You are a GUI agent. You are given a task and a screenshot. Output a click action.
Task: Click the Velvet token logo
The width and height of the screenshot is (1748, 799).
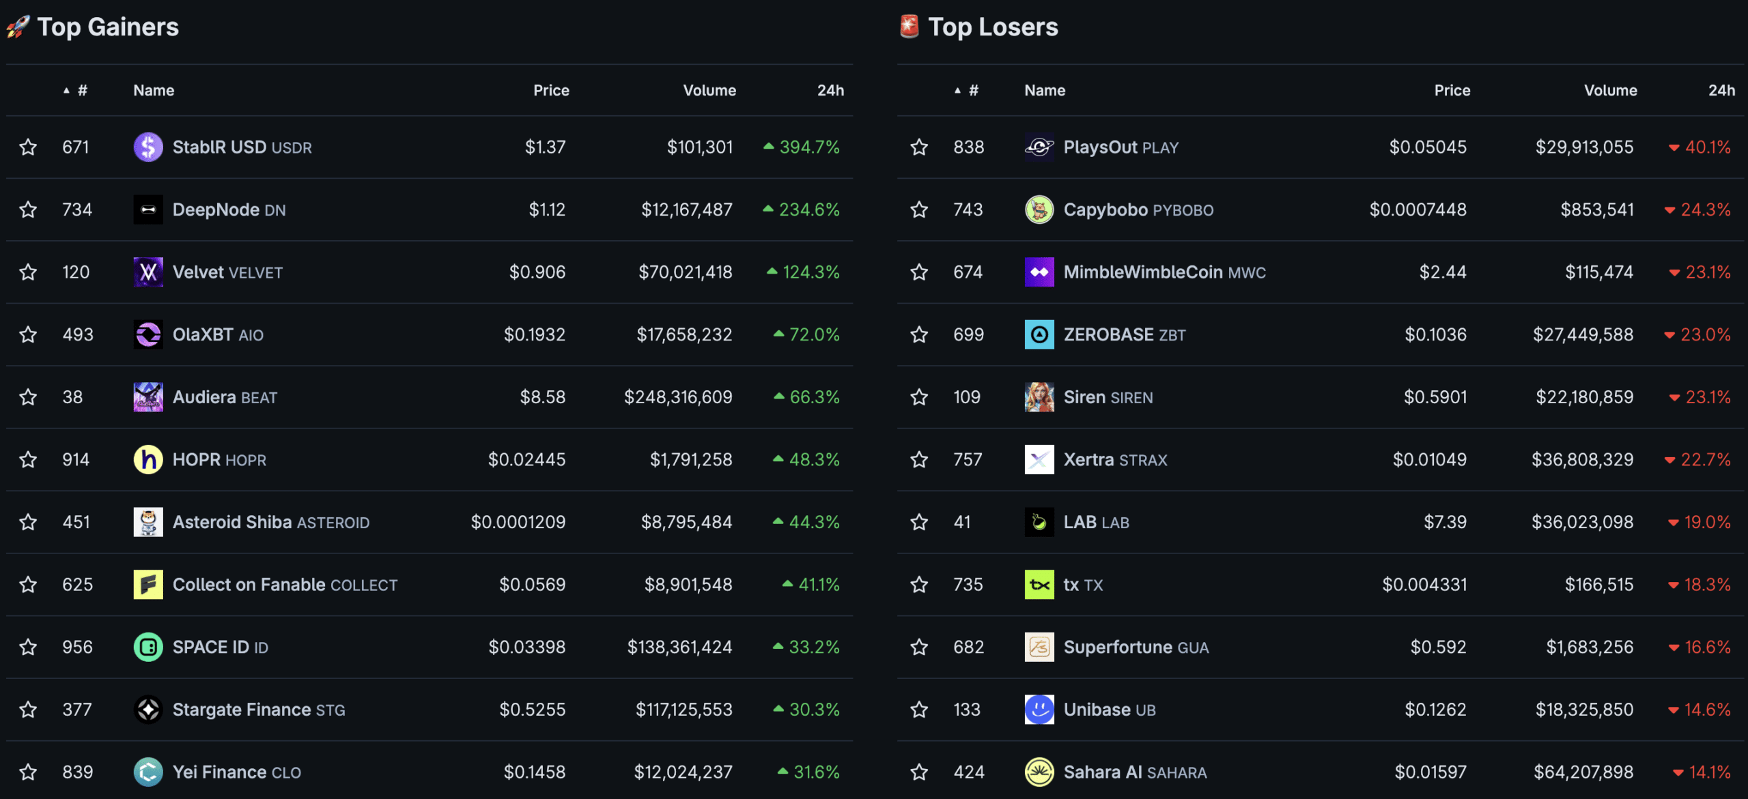[x=148, y=272]
